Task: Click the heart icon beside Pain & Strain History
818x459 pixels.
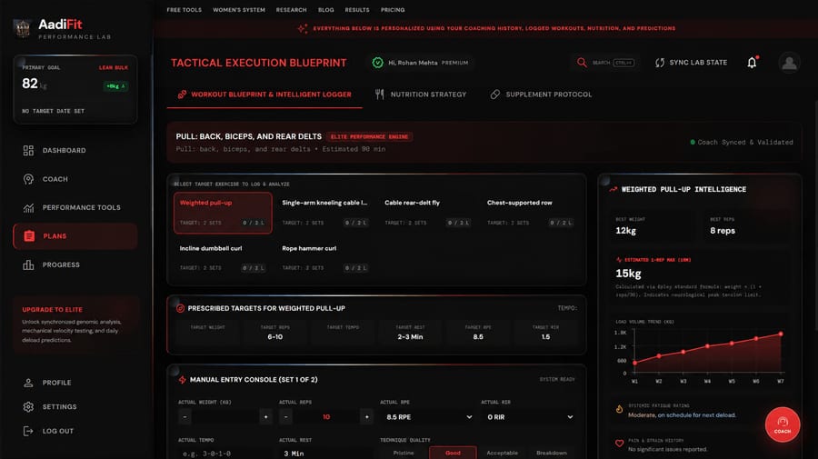Action: coord(619,444)
